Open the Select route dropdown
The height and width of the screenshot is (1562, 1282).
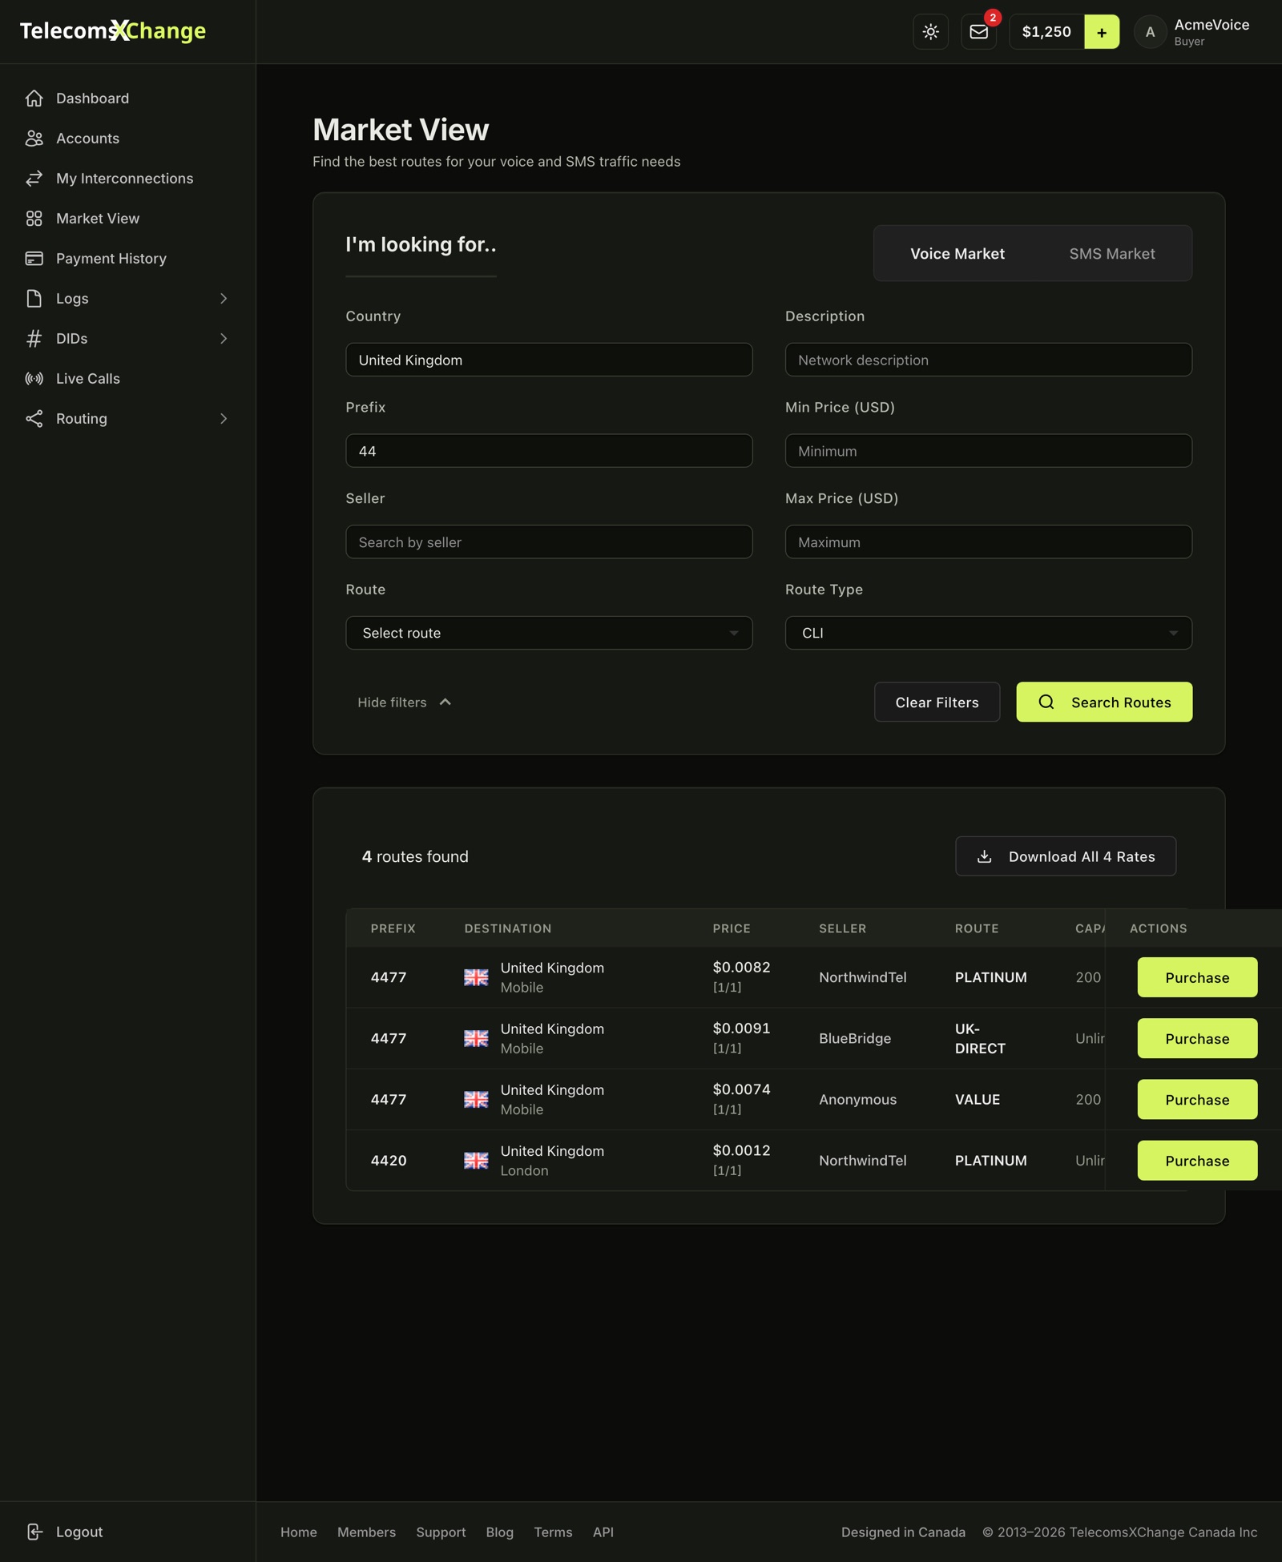coord(549,633)
